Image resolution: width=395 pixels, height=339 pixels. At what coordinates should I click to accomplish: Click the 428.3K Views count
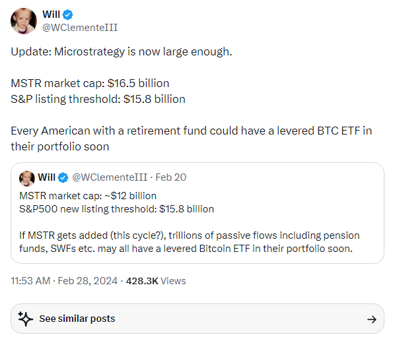[156, 281]
